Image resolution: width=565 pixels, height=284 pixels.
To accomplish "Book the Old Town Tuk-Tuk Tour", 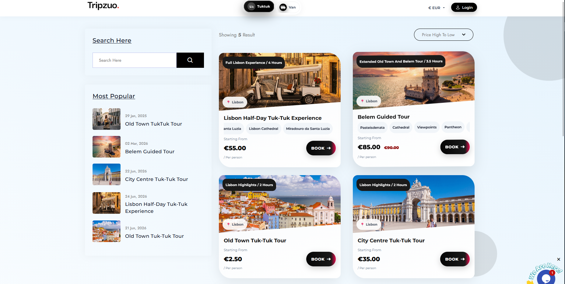I will (x=321, y=259).
